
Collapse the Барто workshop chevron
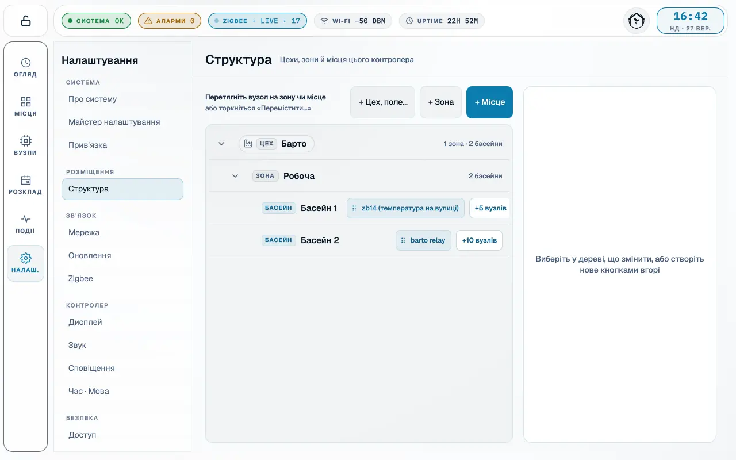(221, 144)
